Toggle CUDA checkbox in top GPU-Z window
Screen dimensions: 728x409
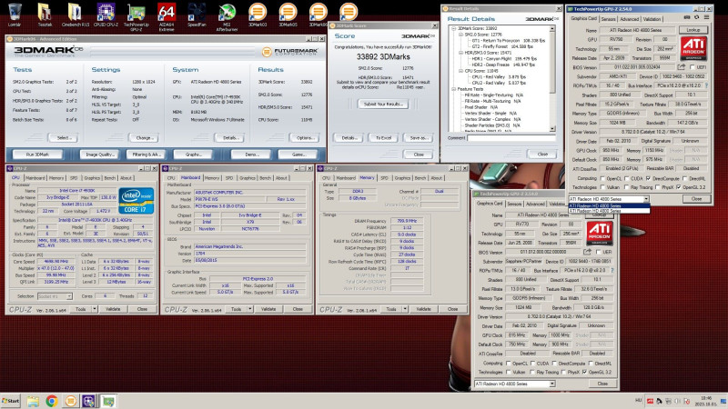(x=626, y=178)
